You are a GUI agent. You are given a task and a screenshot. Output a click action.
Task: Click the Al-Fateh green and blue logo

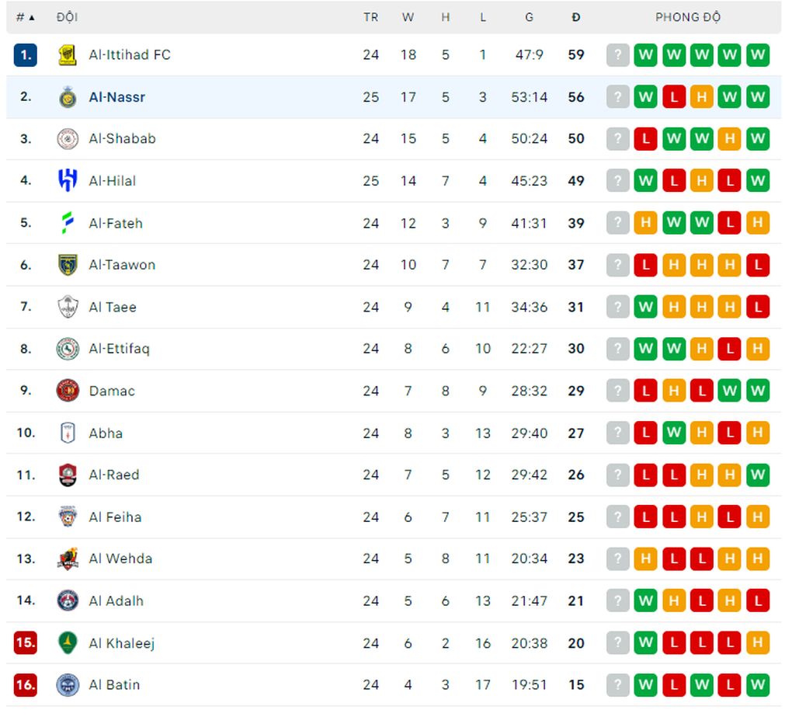click(68, 223)
